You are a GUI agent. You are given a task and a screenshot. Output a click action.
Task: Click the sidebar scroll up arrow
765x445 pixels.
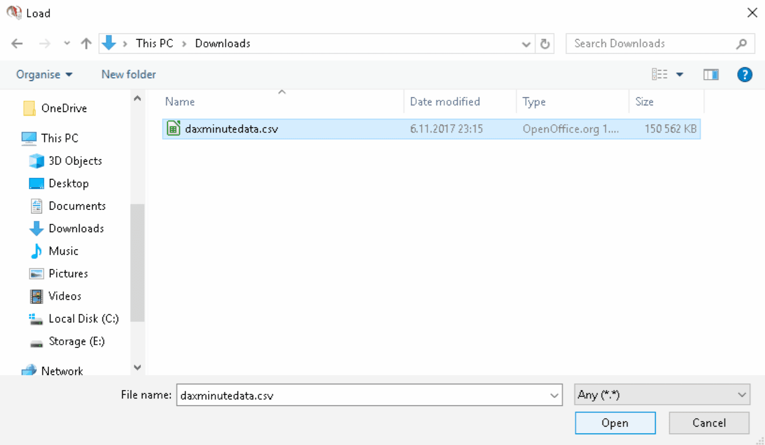pyautogui.click(x=137, y=99)
